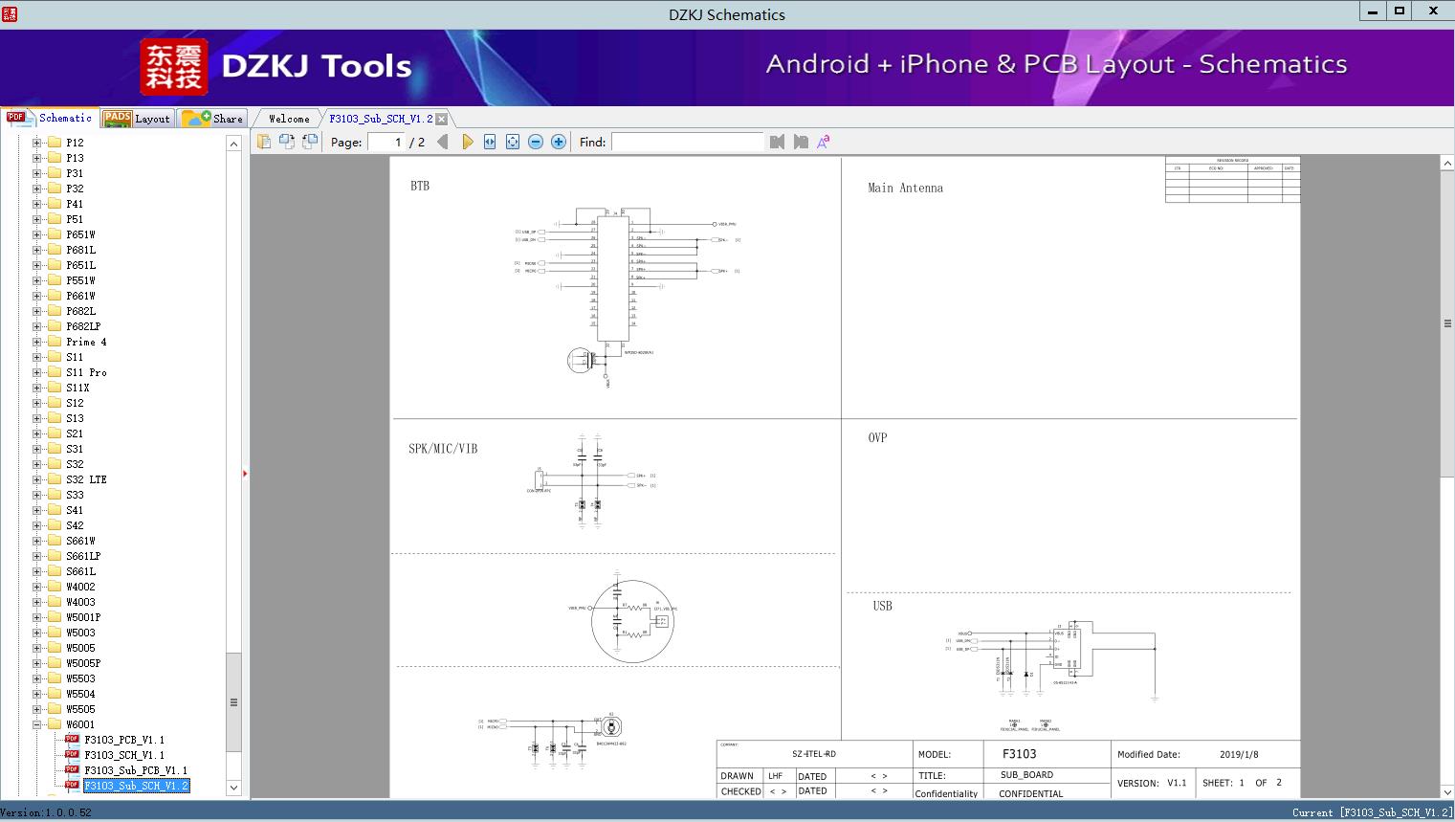The image size is (1455, 822).
Task: Click the tree panel scroll-up arrow
Action: pos(233,144)
